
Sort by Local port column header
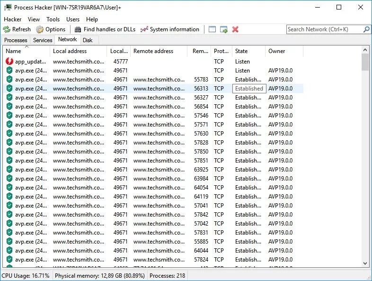point(119,51)
